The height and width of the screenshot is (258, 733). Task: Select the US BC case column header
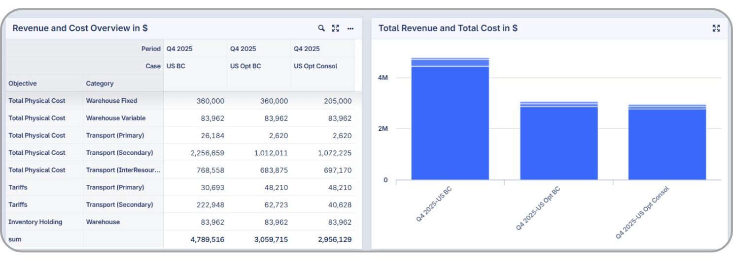(x=176, y=66)
